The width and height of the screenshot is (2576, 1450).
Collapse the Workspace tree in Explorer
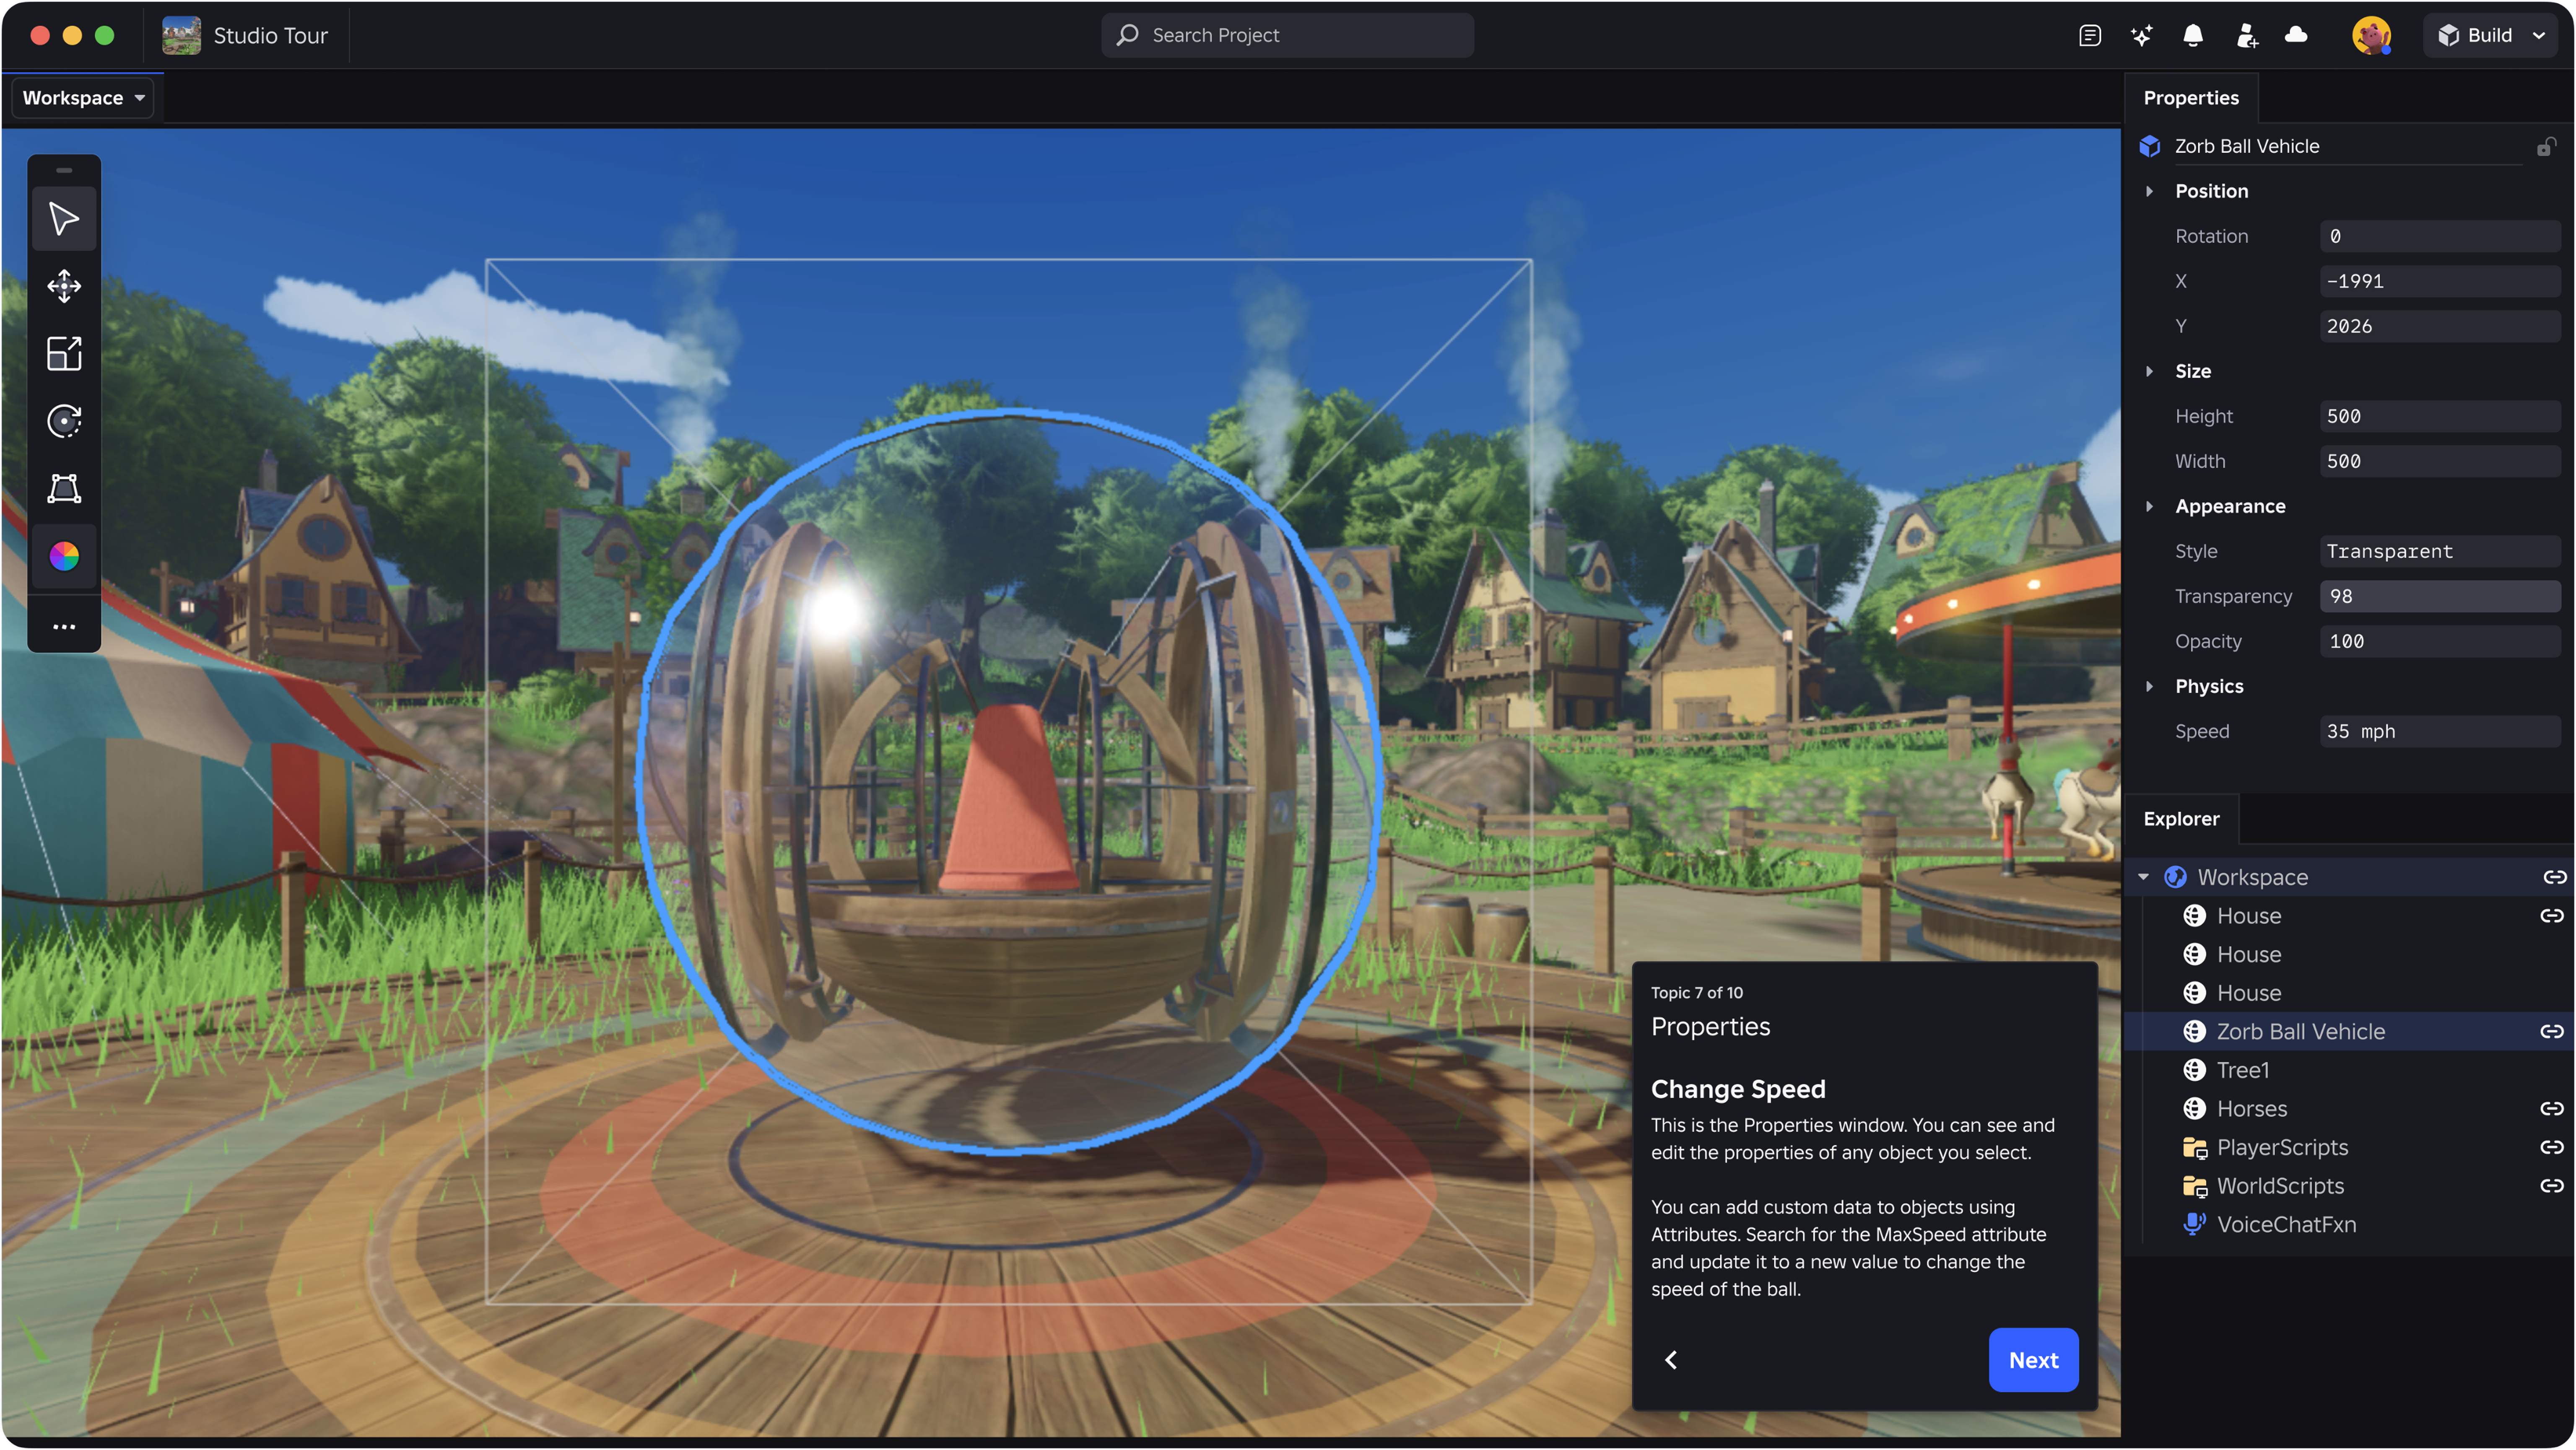tap(2143, 877)
